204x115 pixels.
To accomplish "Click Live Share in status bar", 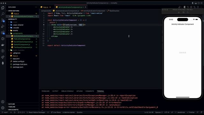I will 56,112.
